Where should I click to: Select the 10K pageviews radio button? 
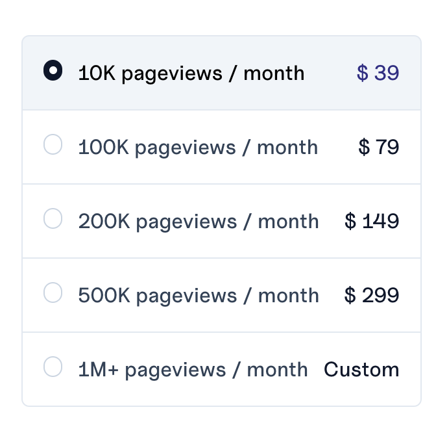pos(53,70)
